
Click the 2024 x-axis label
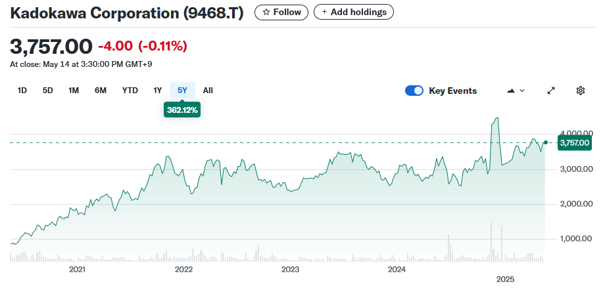(x=397, y=270)
